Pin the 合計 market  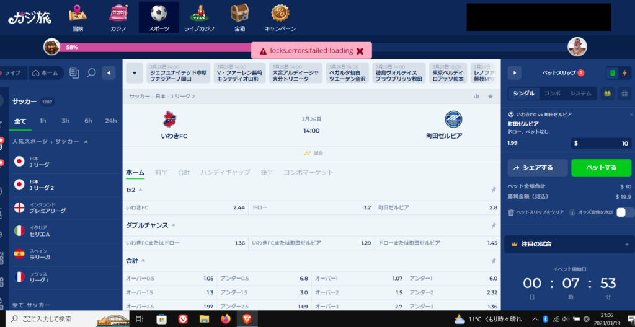click(493, 261)
